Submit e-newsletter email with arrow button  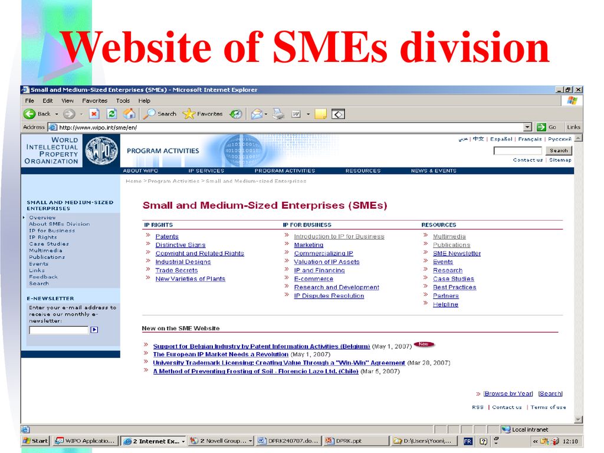[x=94, y=330]
